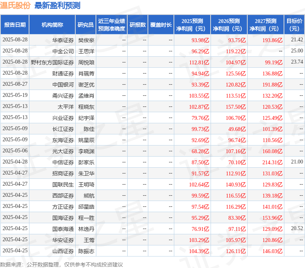Click the 193.86亿 forecast value
Viewport: 305px width, 268px height.
click(x=272, y=40)
